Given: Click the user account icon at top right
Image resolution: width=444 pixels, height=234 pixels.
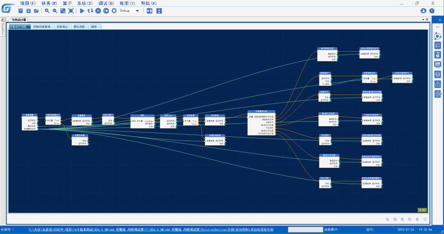Looking at the screenshot, I should tap(423, 11).
